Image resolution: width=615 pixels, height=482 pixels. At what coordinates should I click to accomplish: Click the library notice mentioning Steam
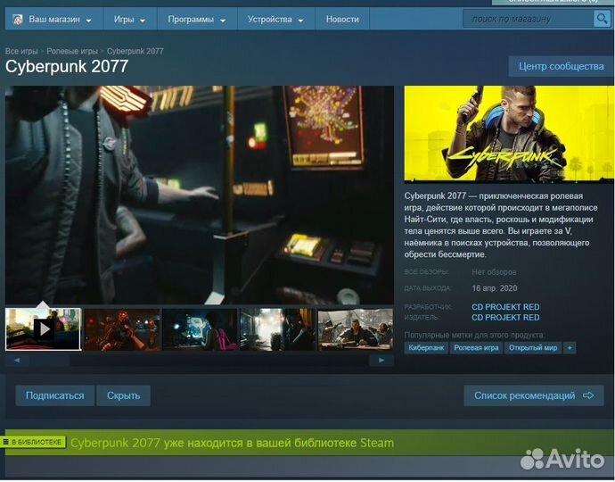[233, 443]
